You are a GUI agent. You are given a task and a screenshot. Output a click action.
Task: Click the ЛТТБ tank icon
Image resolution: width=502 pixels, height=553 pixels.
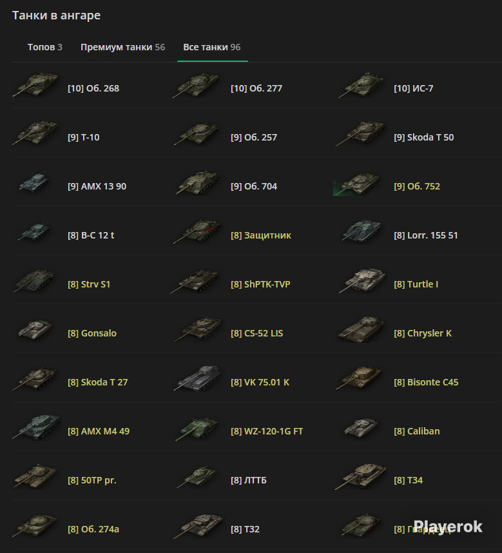coord(197,477)
